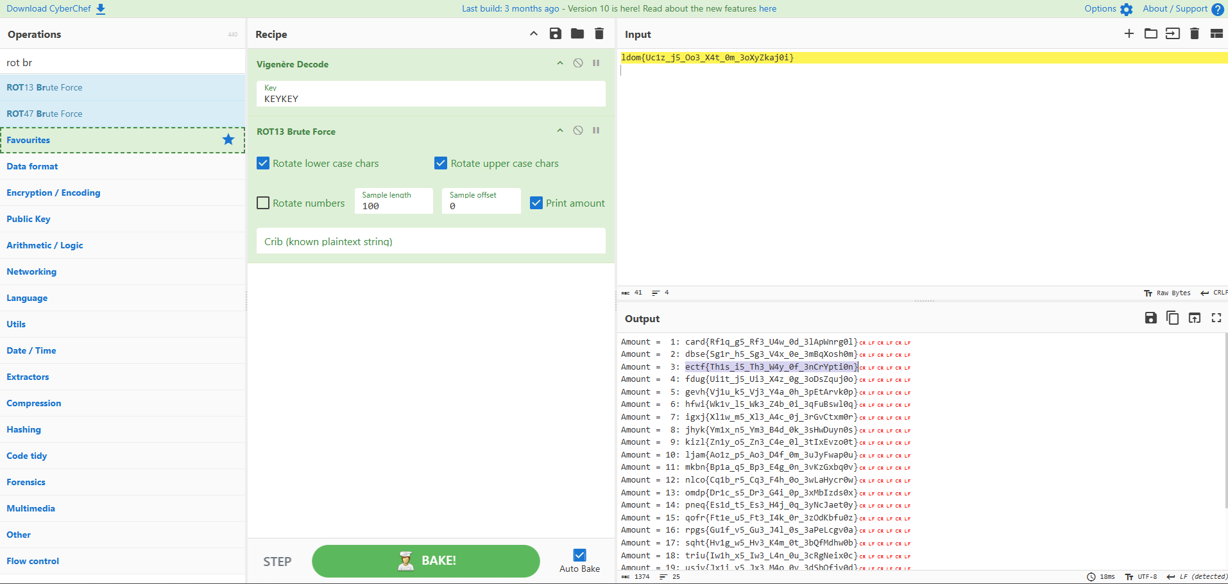Open the Compression category
The height and width of the screenshot is (584, 1228).
click(123, 403)
